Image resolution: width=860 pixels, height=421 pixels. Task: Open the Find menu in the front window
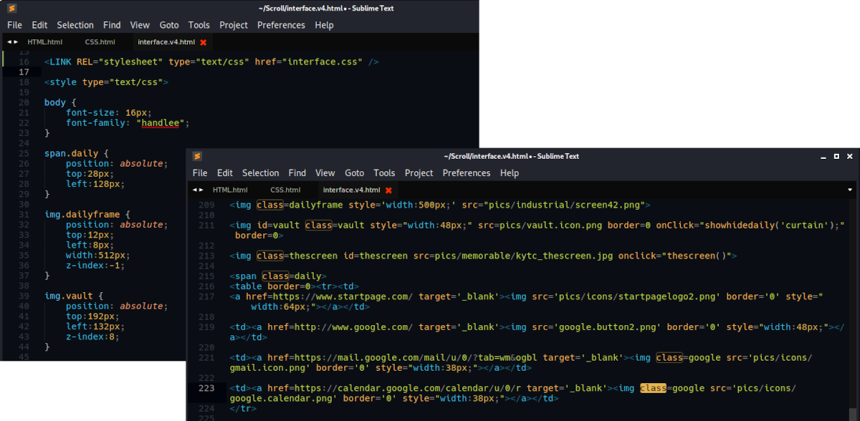click(x=297, y=173)
